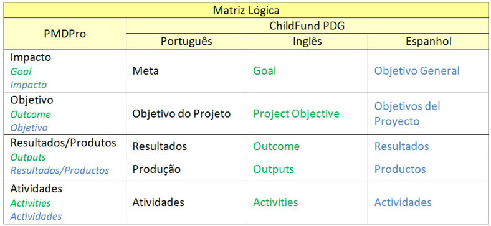Viewport: 491px width, 226px height.
Task: Select the Resultados/Produtos text in PMDPro column
Action: point(64,143)
